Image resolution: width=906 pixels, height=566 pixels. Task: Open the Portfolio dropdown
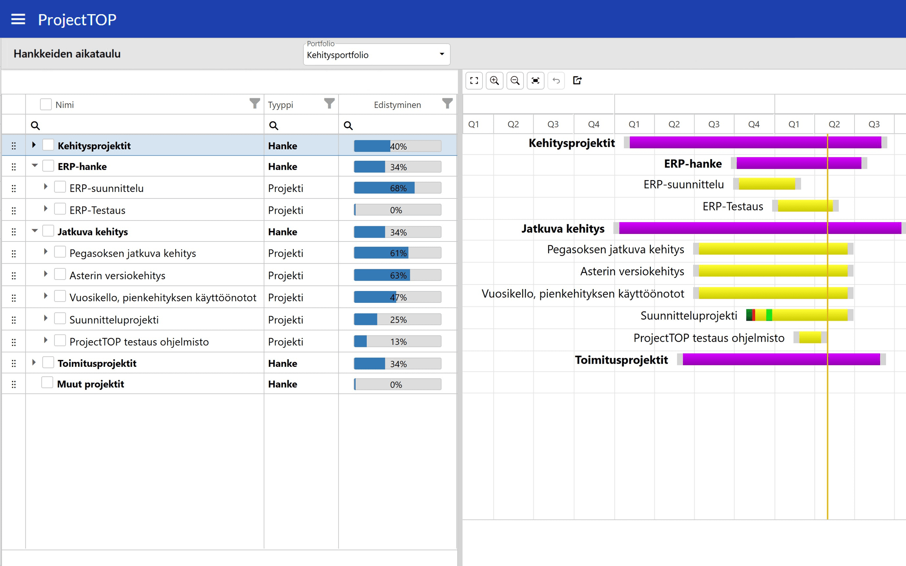pyautogui.click(x=376, y=55)
